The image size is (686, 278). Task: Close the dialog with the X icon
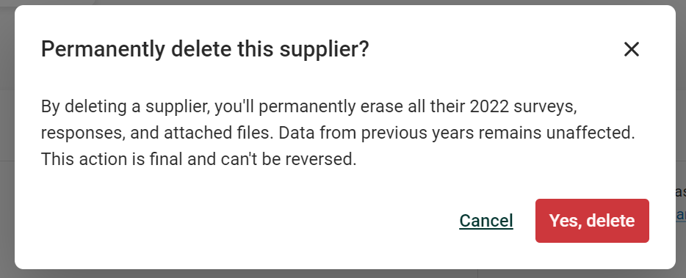[x=632, y=49]
